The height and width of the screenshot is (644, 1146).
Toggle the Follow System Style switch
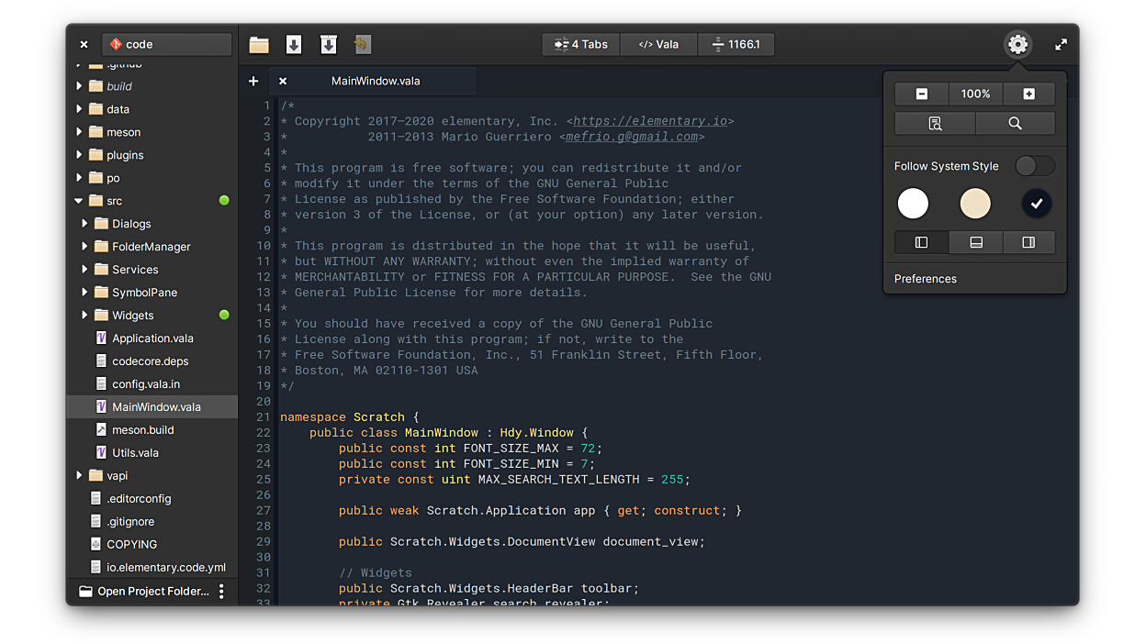coord(1034,166)
